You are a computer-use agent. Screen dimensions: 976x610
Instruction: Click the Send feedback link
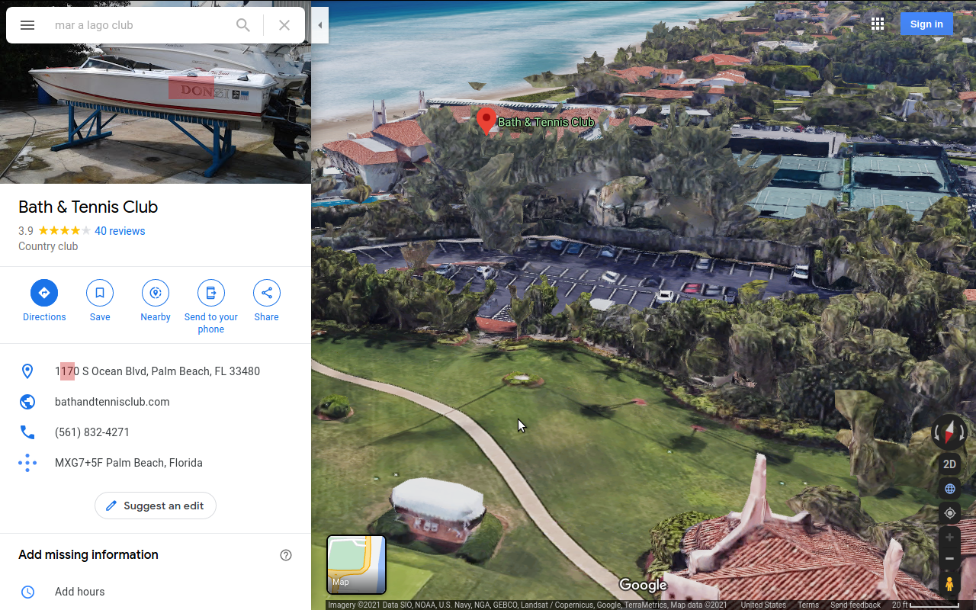(856, 605)
